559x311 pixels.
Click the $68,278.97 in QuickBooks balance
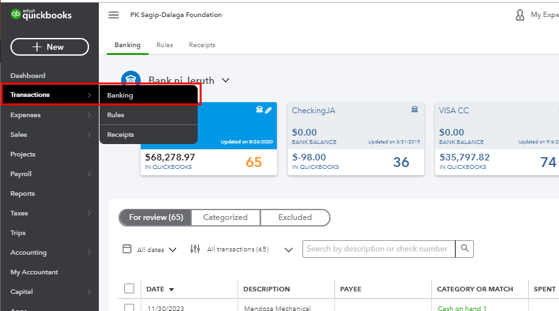point(170,157)
